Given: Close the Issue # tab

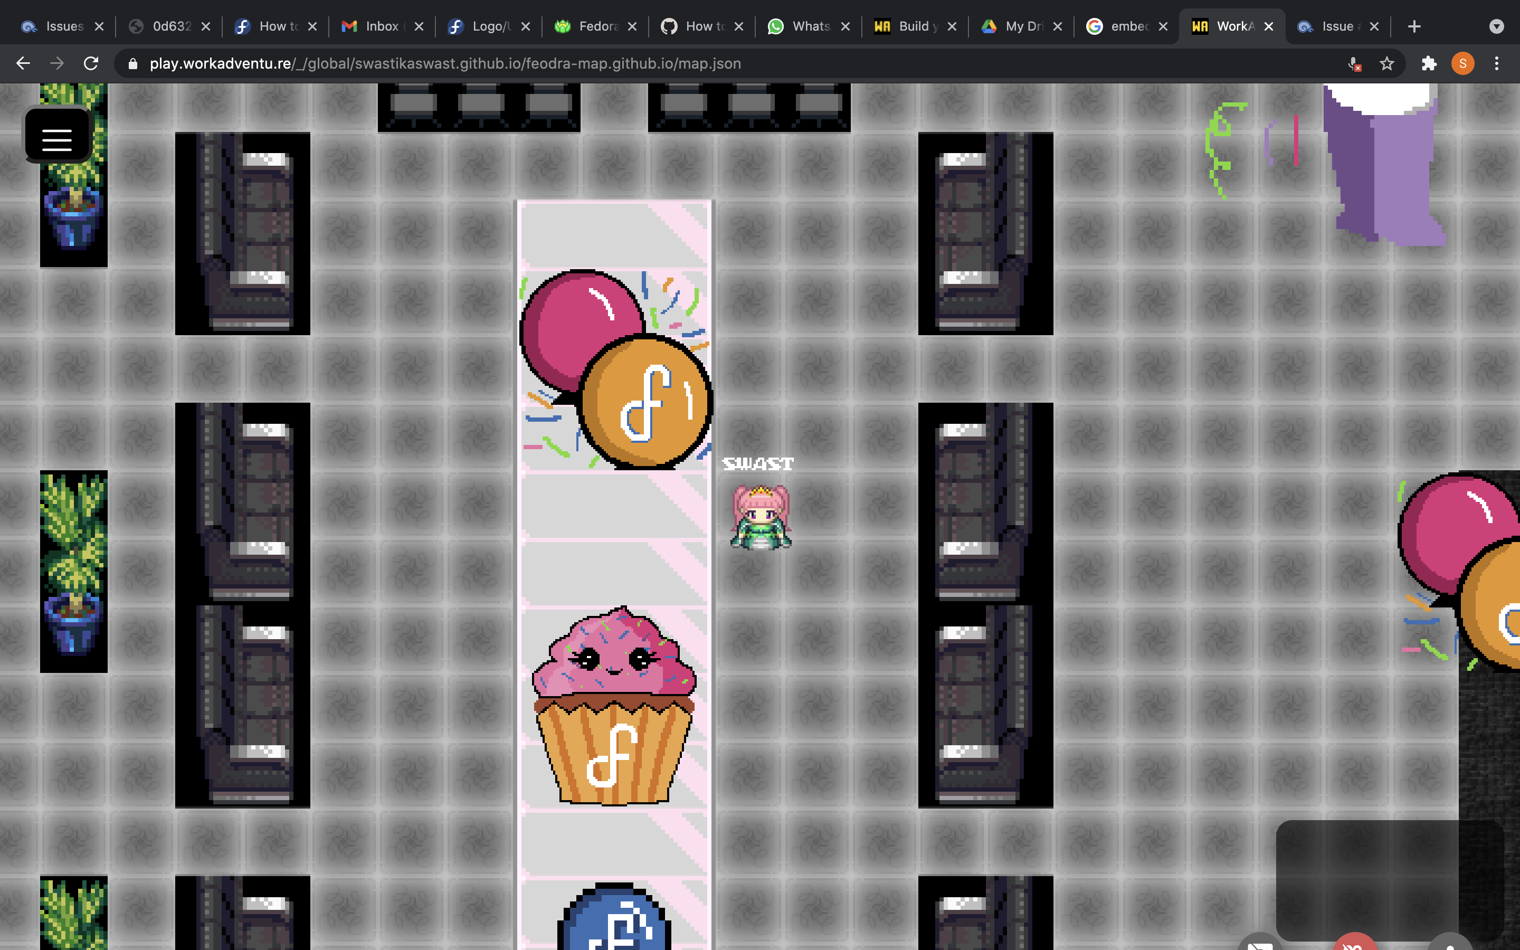Looking at the screenshot, I should [x=1374, y=26].
